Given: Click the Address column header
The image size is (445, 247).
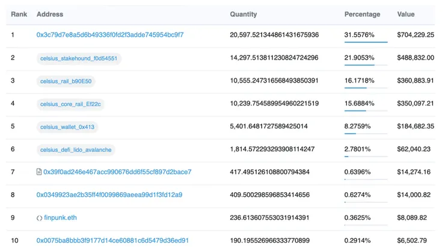Looking at the screenshot, I should [50, 14].
